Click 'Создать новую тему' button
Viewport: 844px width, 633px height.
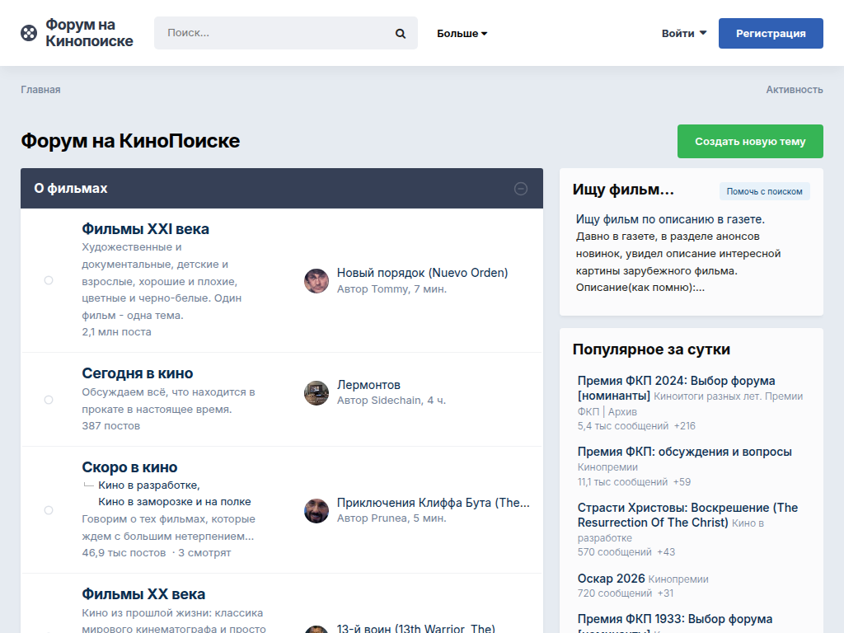coord(749,141)
